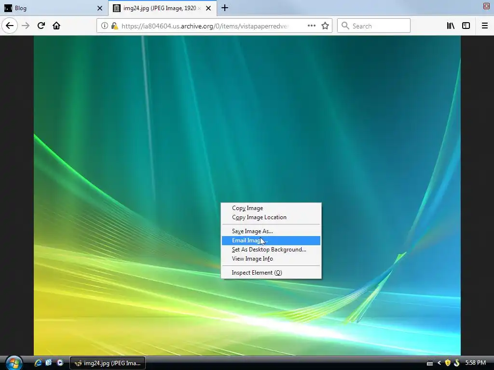Choose Copy Image from context menu
Viewport: 494px width, 370px height.
click(x=271, y=208)
